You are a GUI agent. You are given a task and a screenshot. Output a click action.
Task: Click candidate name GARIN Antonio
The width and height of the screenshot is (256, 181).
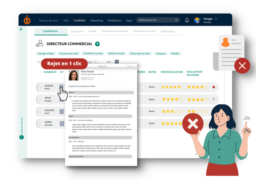(x=49, y=124)
